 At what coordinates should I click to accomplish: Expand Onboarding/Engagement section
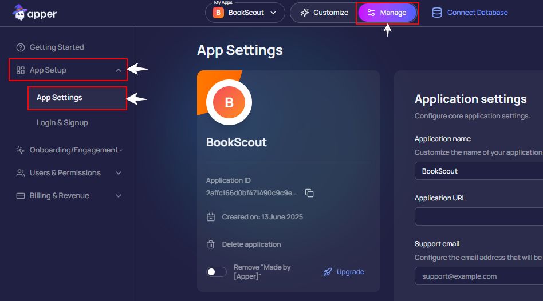(120, 150)
